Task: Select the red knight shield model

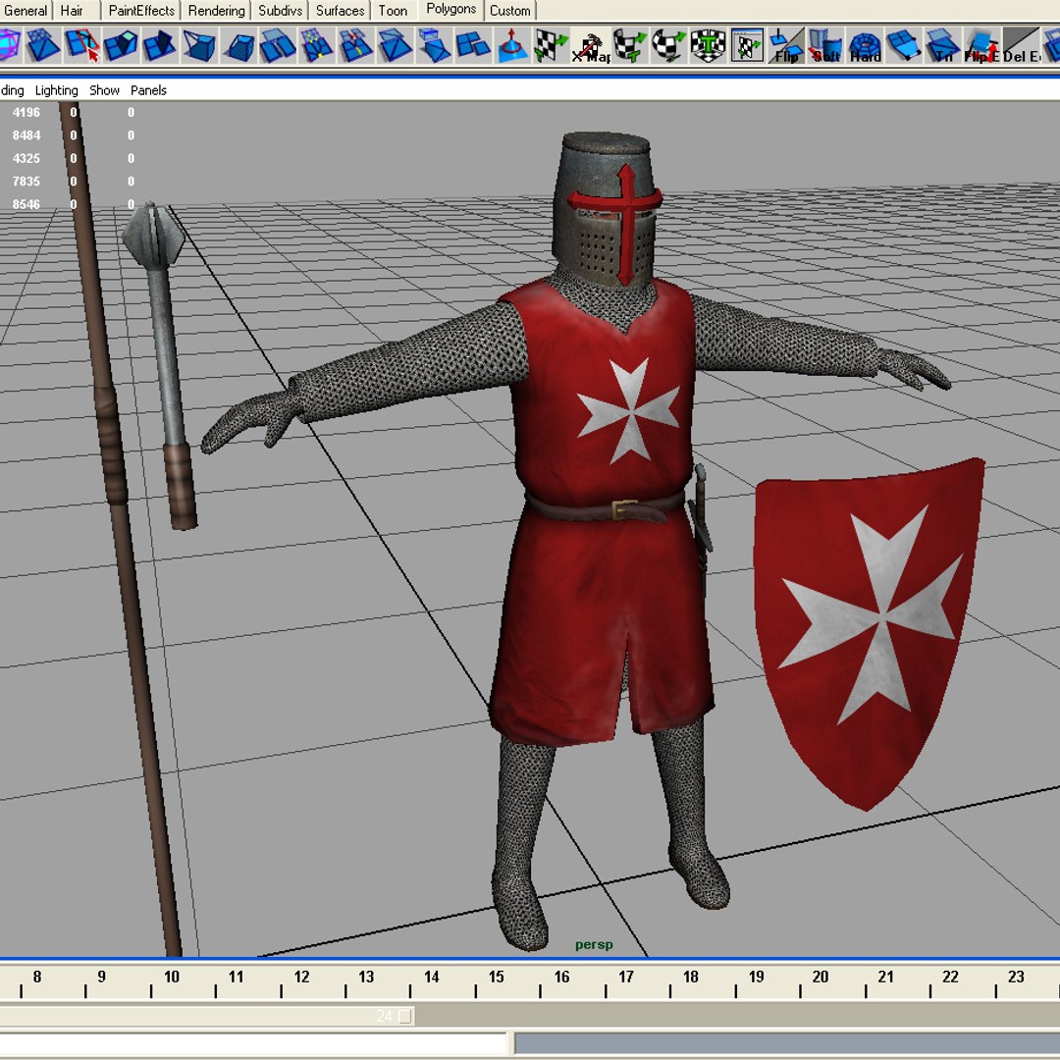Action: click(x=869, y=633)
